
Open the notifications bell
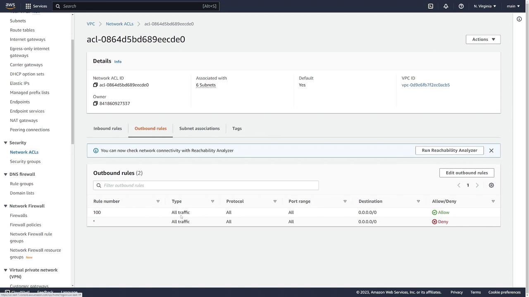click(x=446, y=6)
